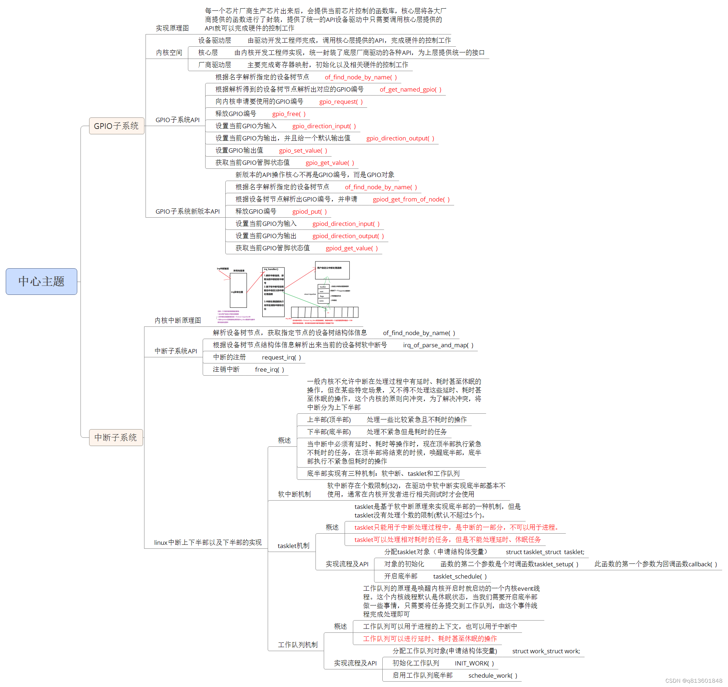
Task: Click gpio_set_value( ) label
Action: tap(303, 150)
